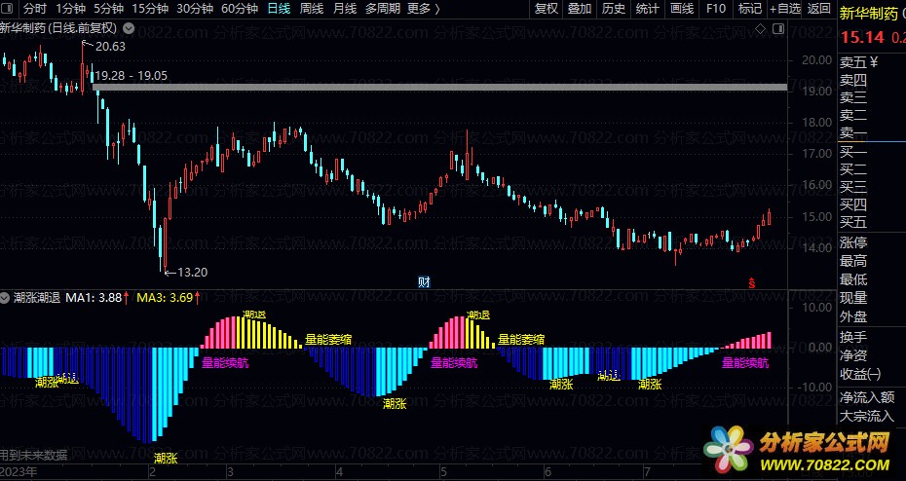This screenshot has width=906, height=481.
Task: Open the 多周期 multi-period view
Action: coord(383,8)
